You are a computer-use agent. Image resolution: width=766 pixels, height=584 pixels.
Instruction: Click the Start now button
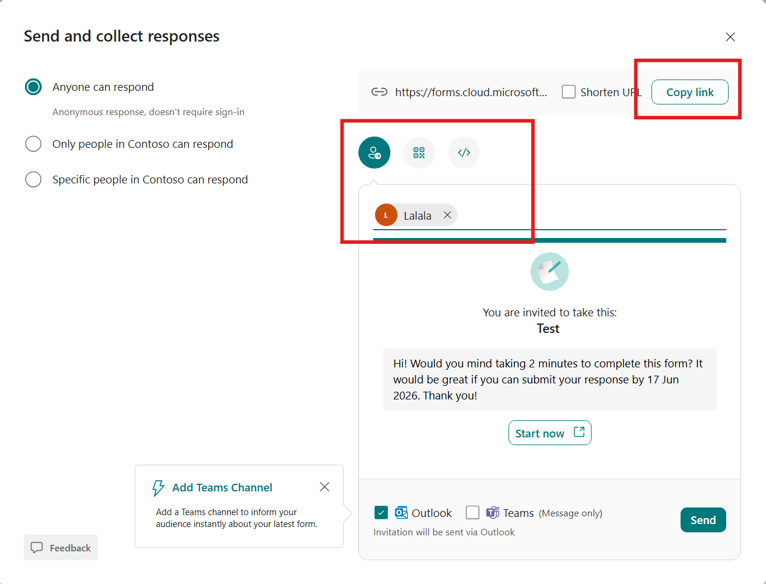[549, 433]
